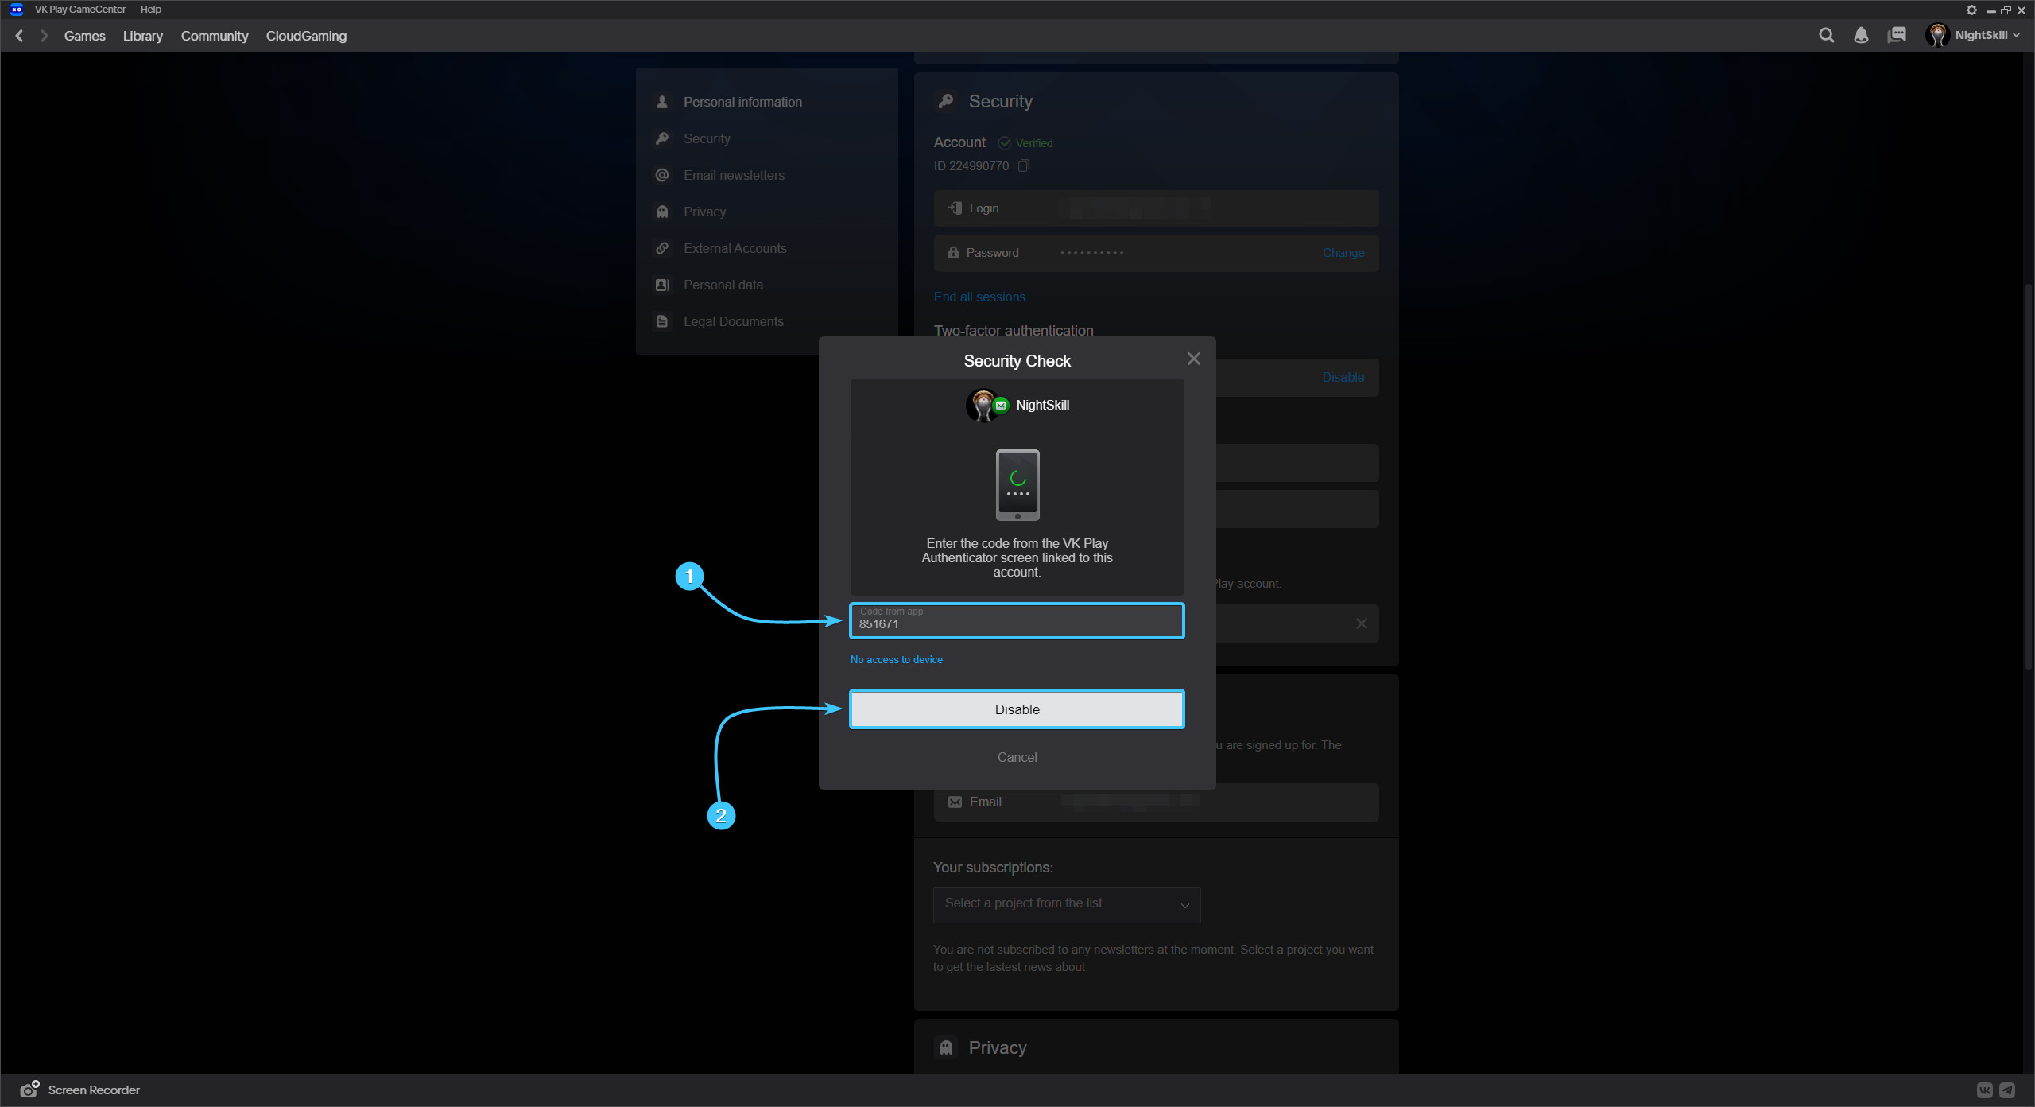This screenshot has width=2035, height=1107.
Task: Select Personal information in sidebar
Action: 742,102
